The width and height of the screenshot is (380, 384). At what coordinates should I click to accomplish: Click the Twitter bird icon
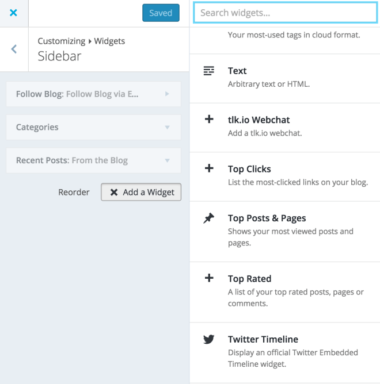[x=209, y=339]
